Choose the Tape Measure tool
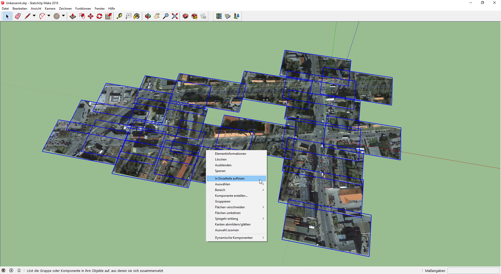This screenshot has width=501, height=274. pos(119,16)
